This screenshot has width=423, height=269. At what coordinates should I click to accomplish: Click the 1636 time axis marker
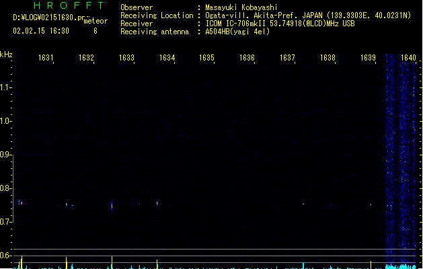(x=247, y=58)
